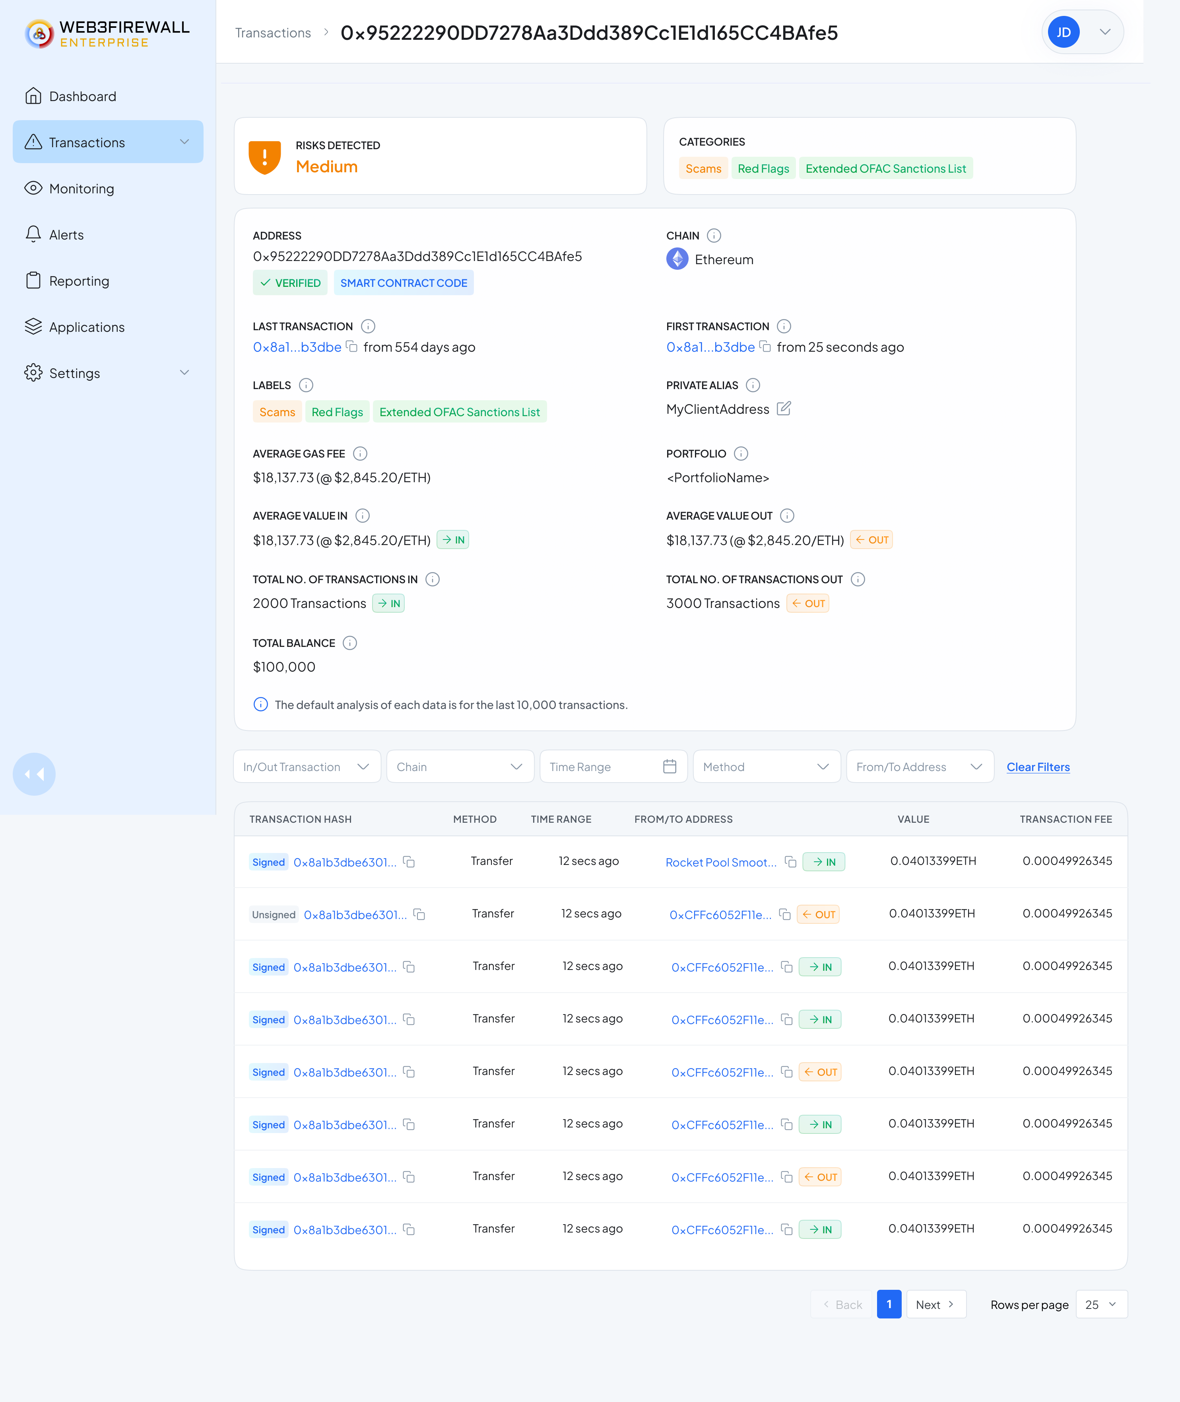Show Last Transaction info tooltip icon
This screenshot has height=1402, width=1180.
coord(368,326)
